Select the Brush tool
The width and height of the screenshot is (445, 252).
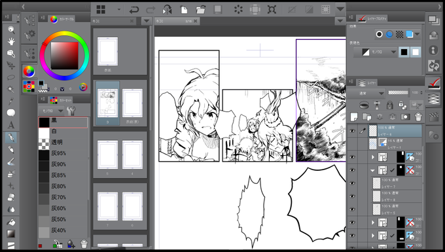click(11, 162)
